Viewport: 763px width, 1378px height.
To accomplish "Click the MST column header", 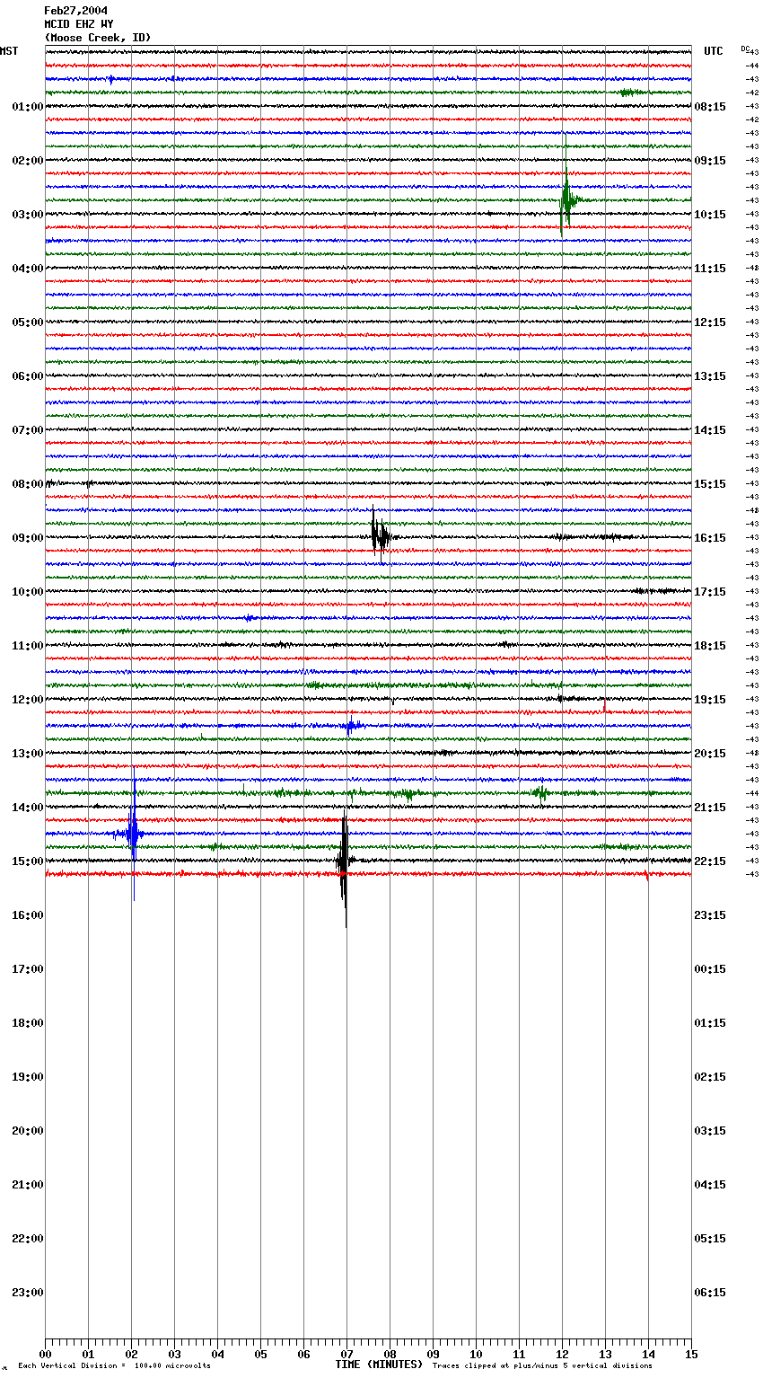I will coord(9,51).
